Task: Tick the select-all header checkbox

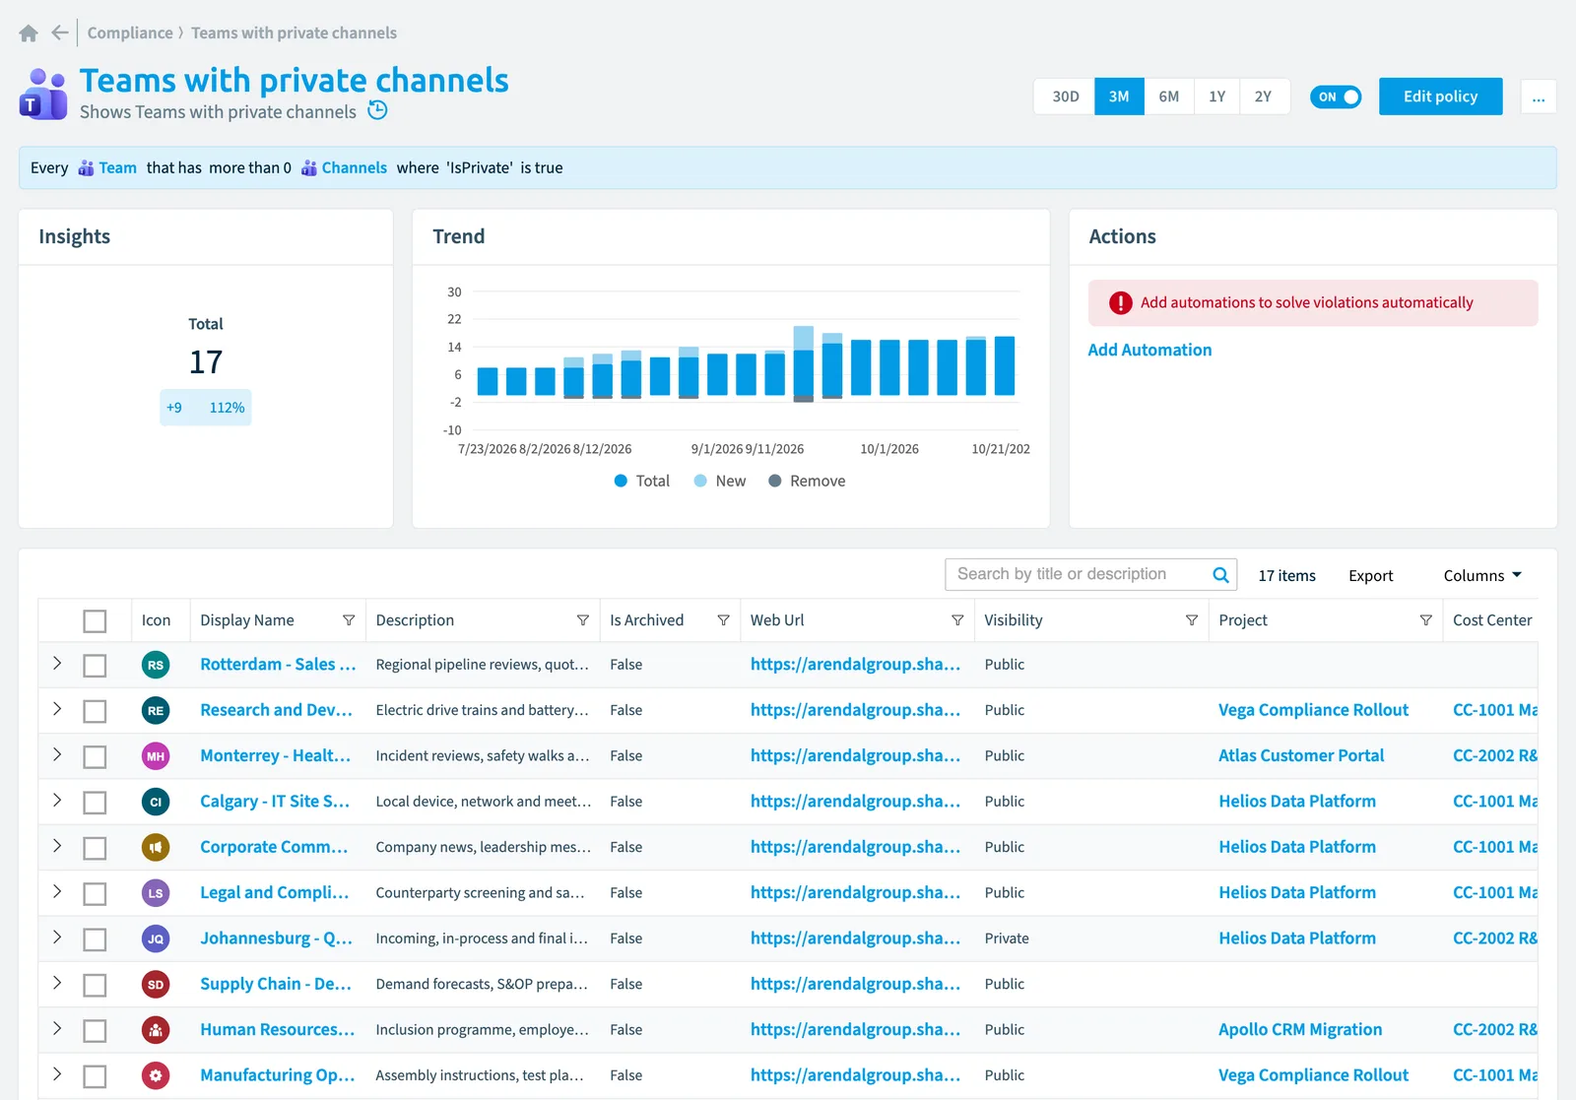Action: click(x=95, y=621)
